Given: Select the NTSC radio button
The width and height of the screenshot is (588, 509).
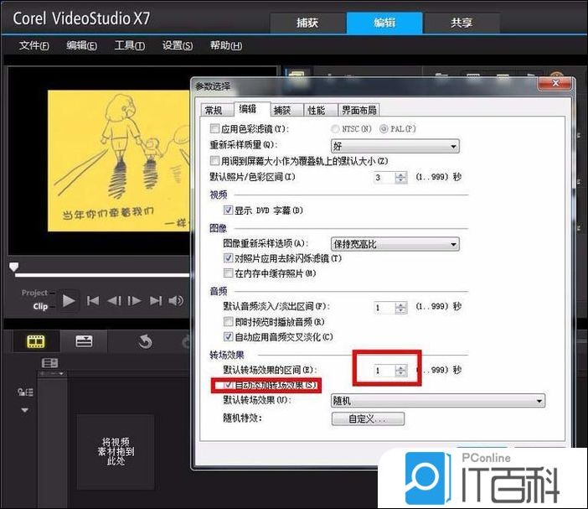Looking at the screenshot, I should tap(335, 129).
